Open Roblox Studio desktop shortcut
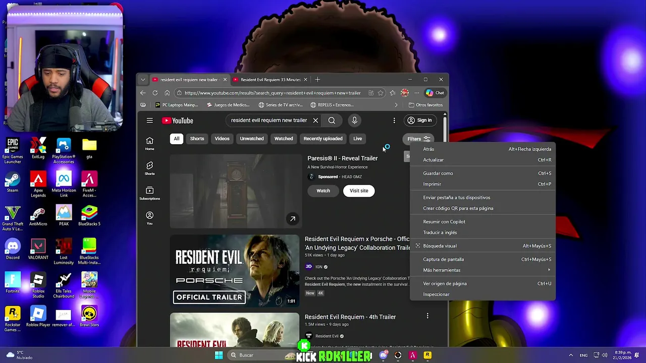 [x=38, y=285]
